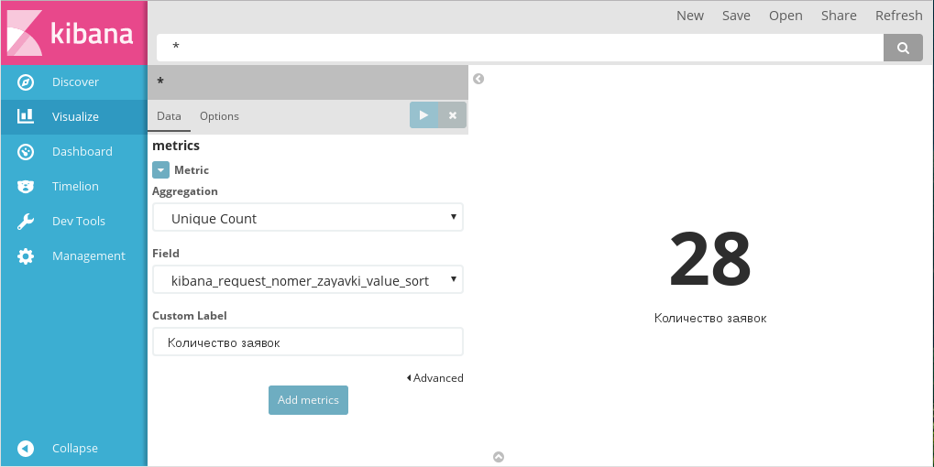Click the metric value 28
Screen dimensions: 934x467
tap(710, 260)
